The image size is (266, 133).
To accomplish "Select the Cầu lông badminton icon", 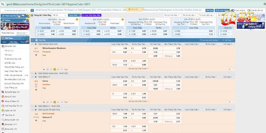I will 3,115.
